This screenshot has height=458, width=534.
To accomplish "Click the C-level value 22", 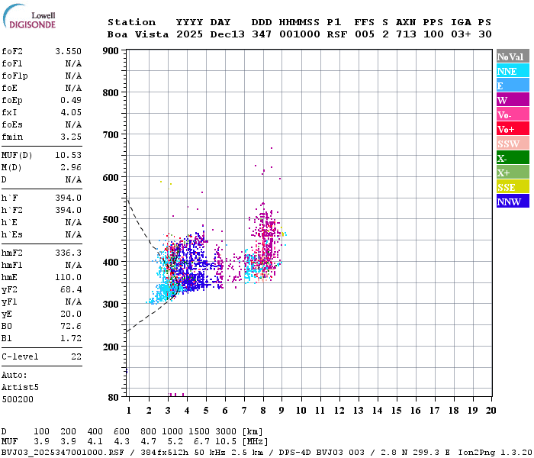I will 76,356.
